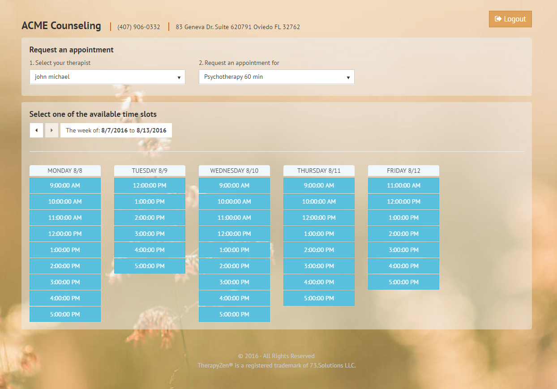Choose Wednesday 8/10 11:00:00 AM slot

point(234,218)
